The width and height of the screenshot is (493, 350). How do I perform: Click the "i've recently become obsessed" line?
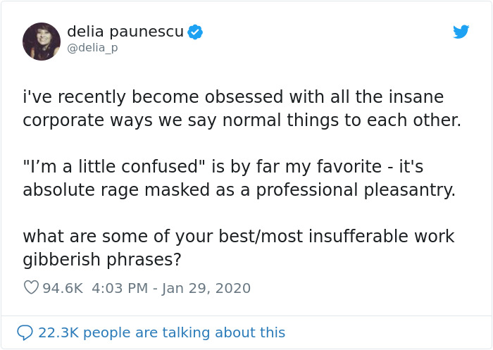233,96
